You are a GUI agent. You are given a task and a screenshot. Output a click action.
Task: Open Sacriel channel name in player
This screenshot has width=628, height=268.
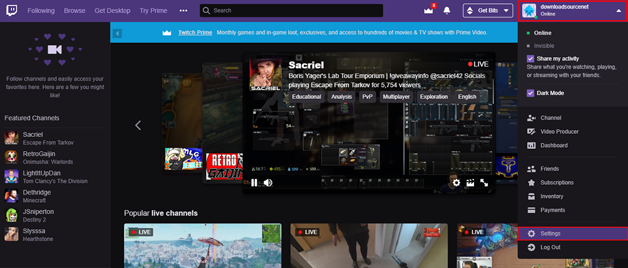pos(306,64)
